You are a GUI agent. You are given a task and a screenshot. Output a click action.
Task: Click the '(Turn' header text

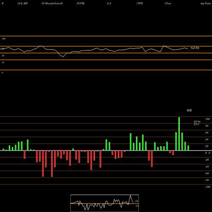click(168, 3)
